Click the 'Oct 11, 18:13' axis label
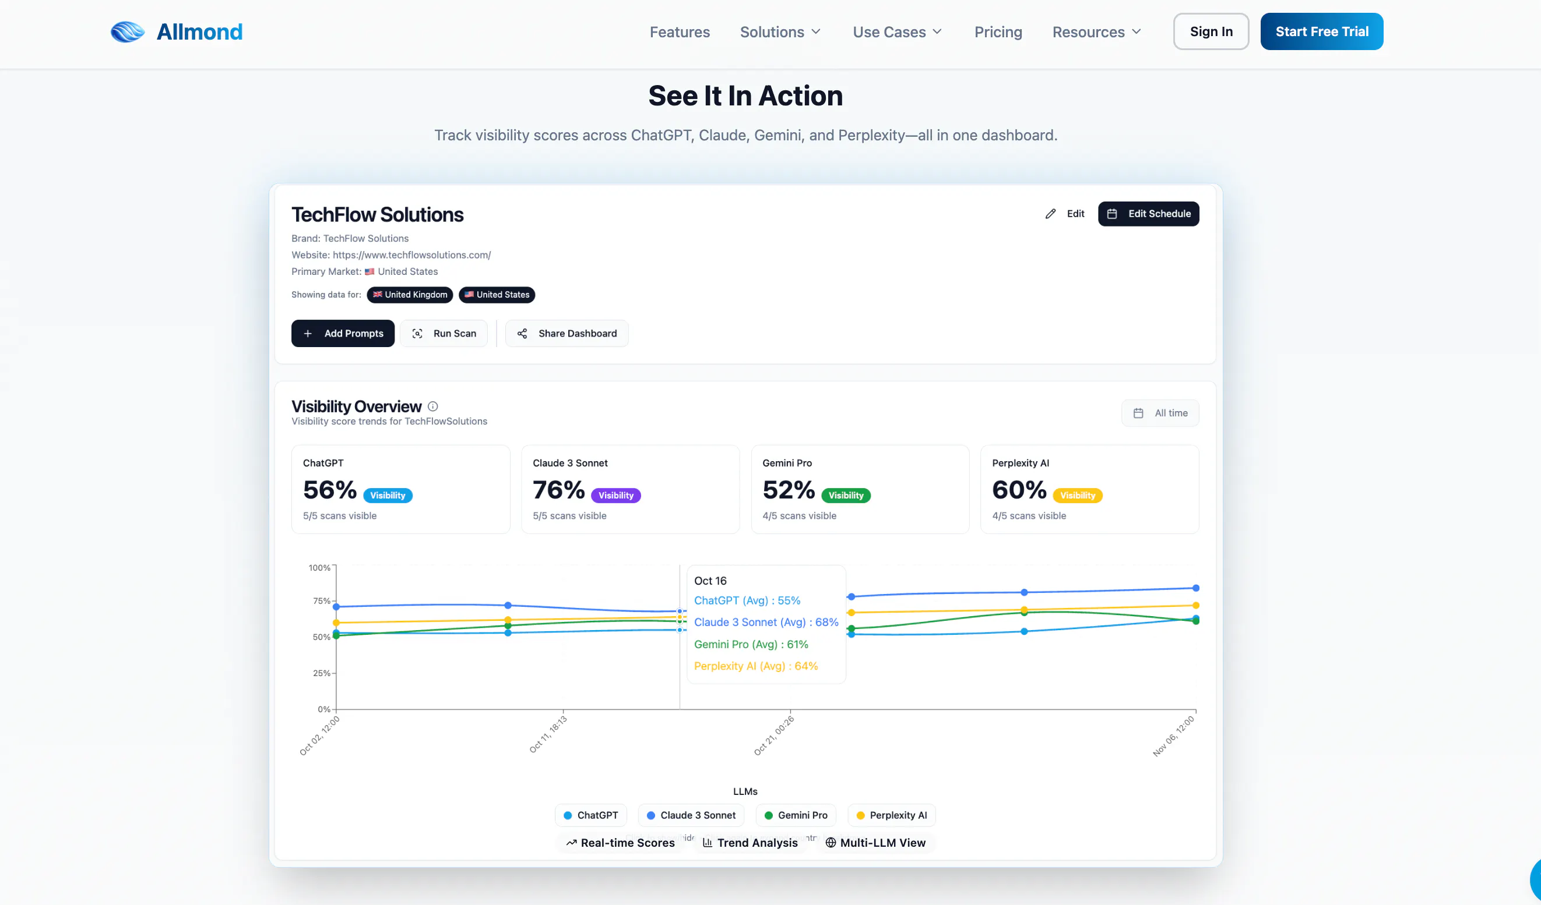The height and width of the screenshot is (905, 1541). point(548,734)
